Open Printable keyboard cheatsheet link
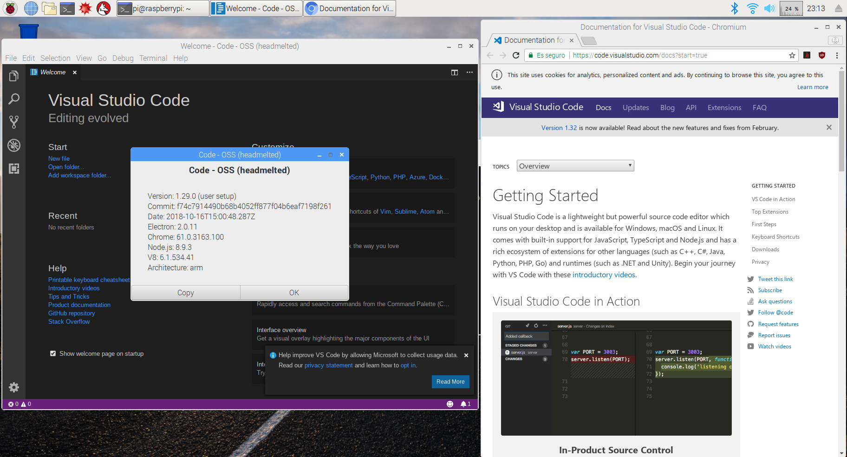 tap(89, 280)
